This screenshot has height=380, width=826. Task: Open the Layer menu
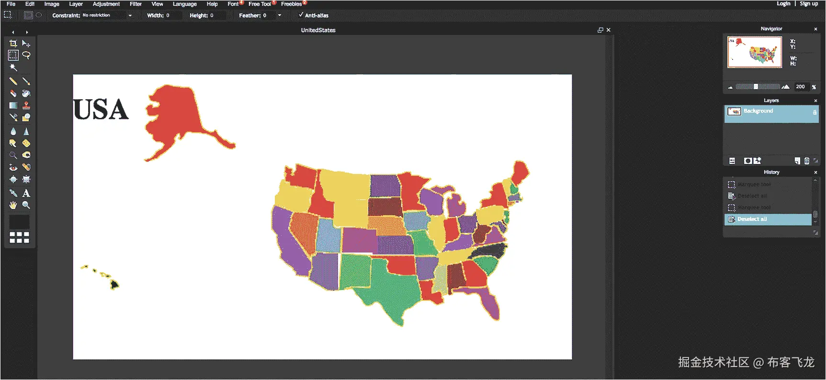click(x=76, y=4)
